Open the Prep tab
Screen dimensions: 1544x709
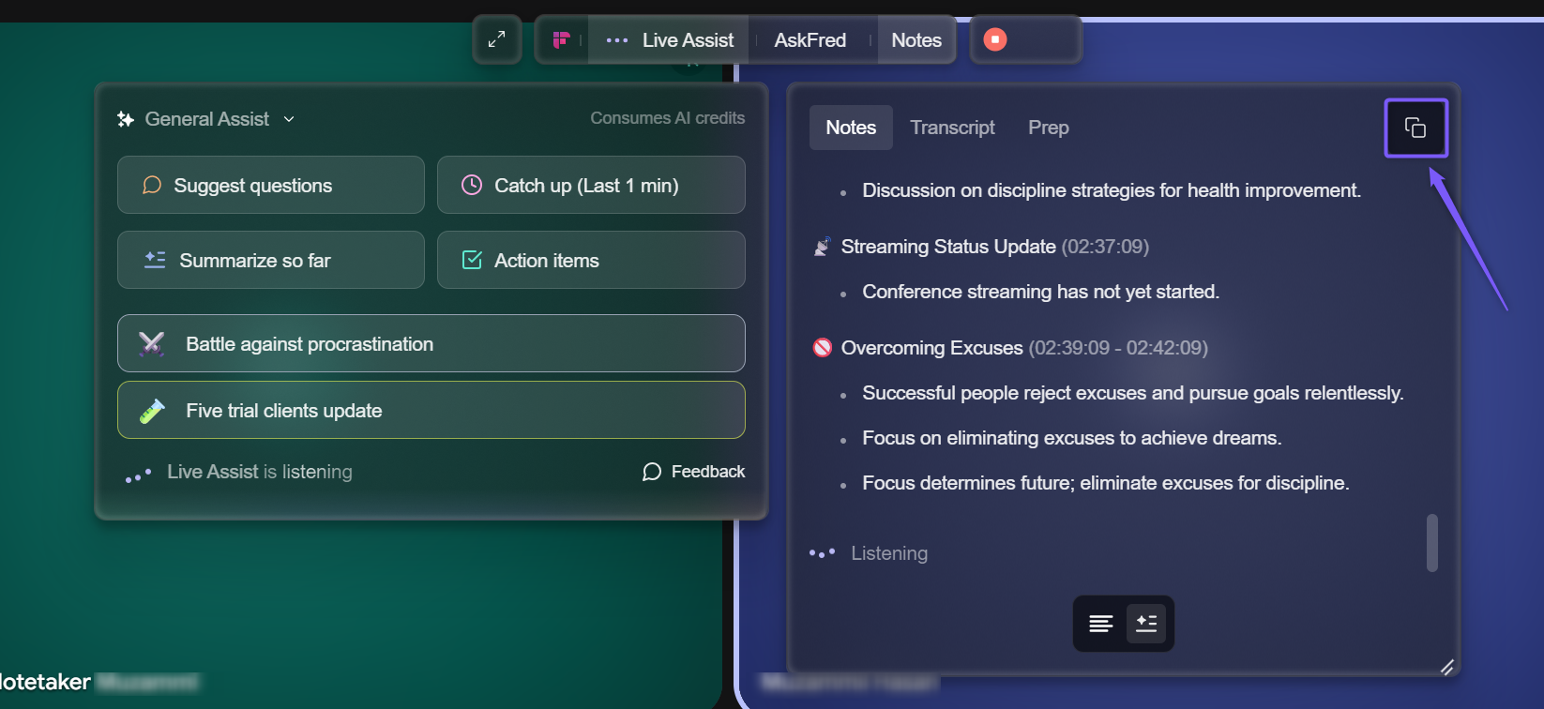(1048, 128)
